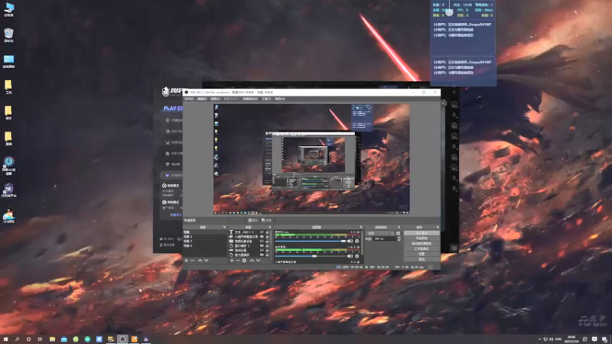
Task: Move selected source down in Sources panel
Action: [x=258, y=260]
